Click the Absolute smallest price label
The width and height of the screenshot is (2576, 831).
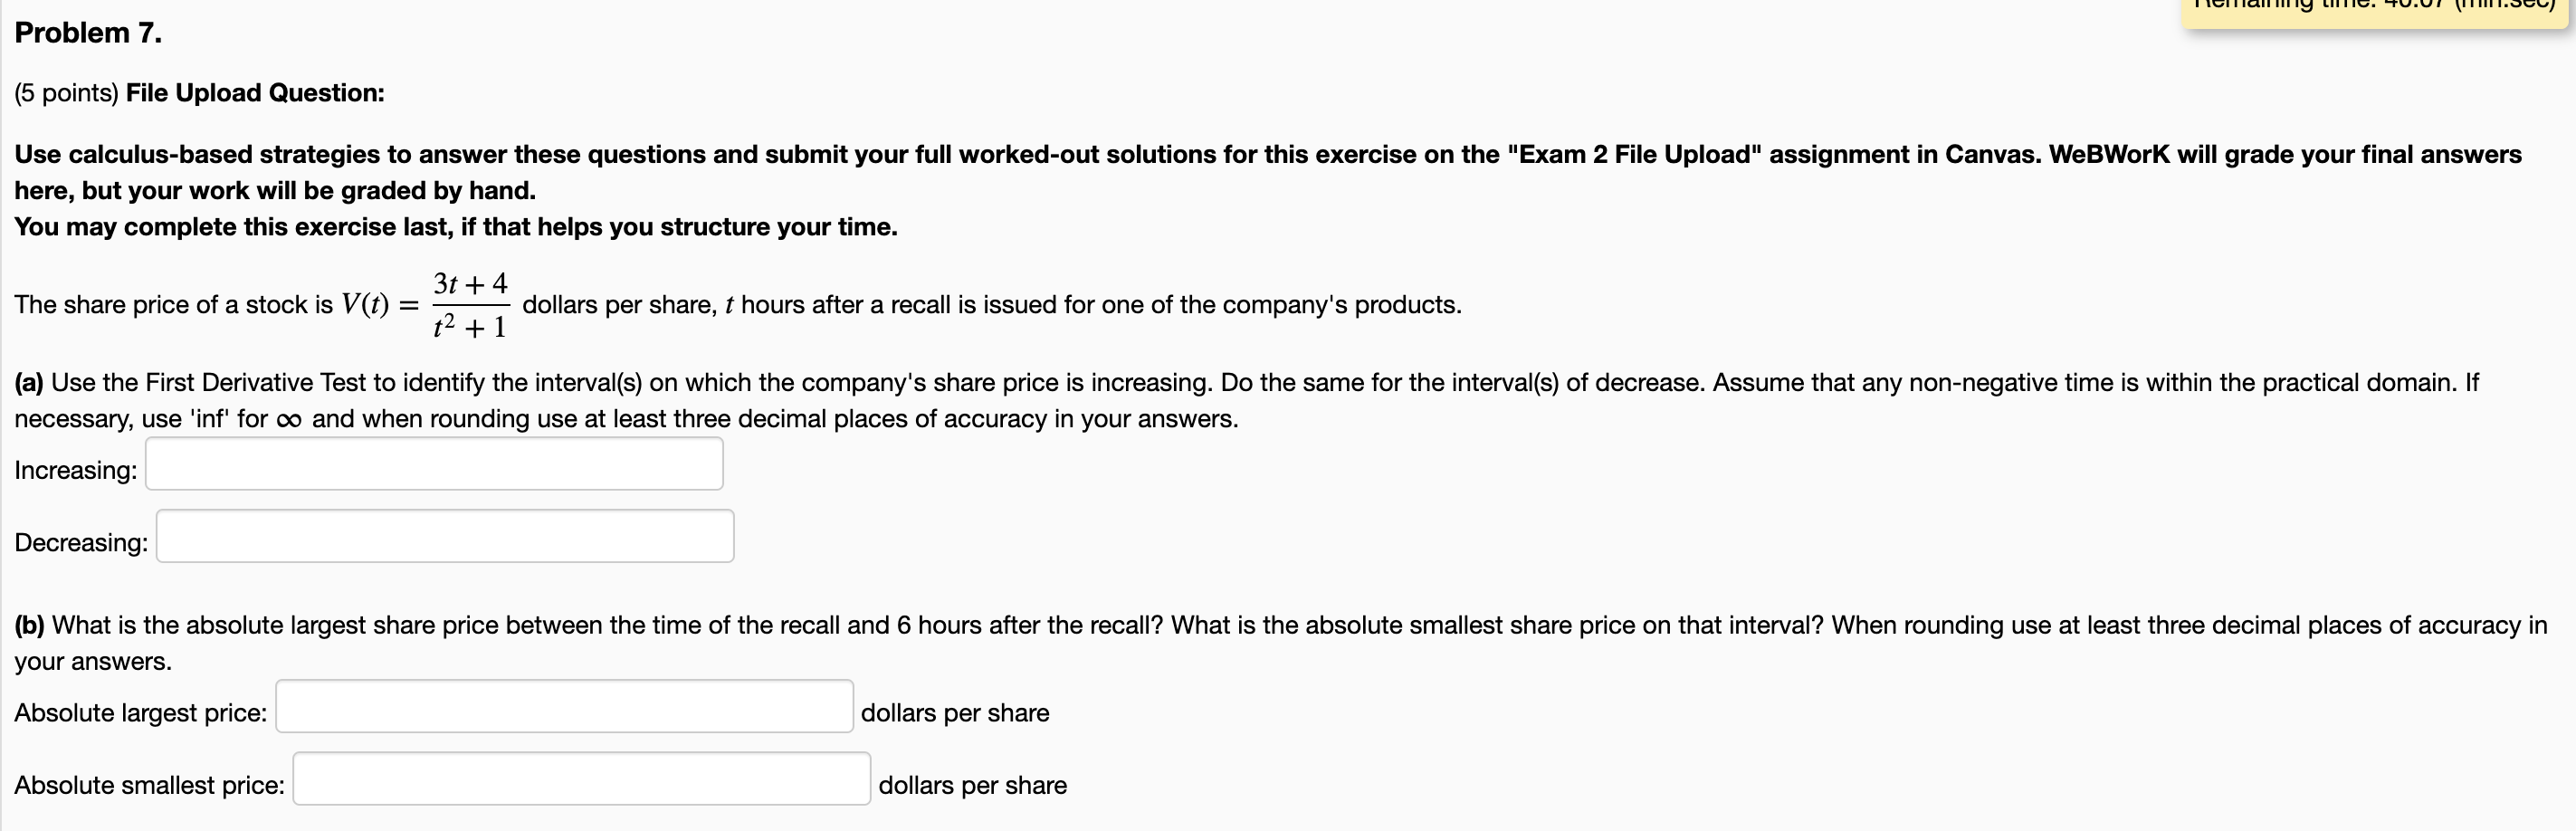click(148, 785)
